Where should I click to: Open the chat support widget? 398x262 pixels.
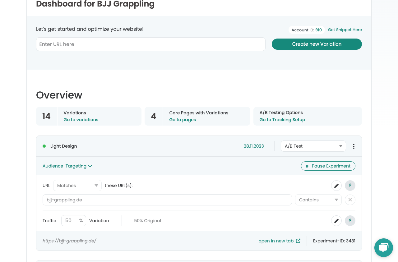point(383,248)
